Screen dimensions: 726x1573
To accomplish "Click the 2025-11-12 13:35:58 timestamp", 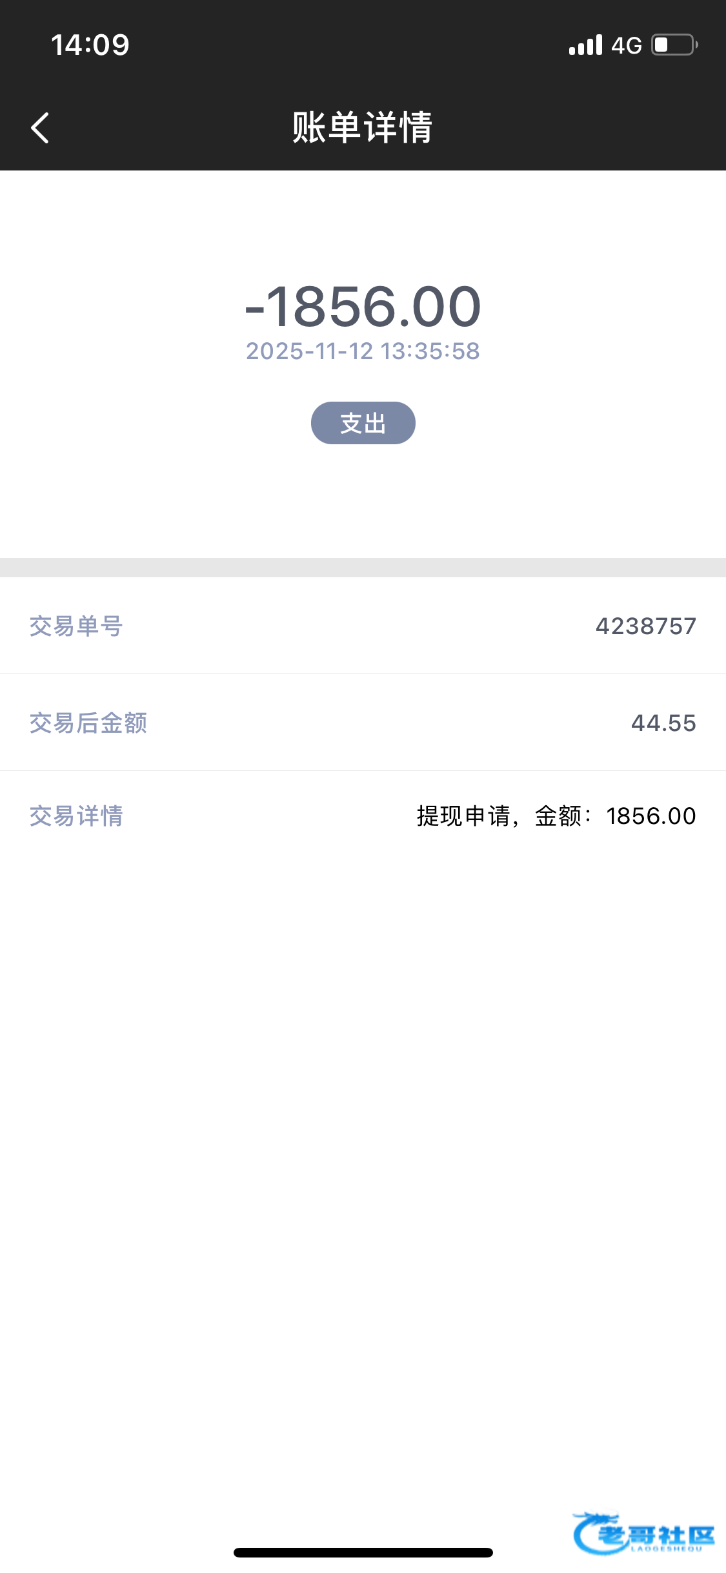I will pyautogui.click(x=363, y=351).
